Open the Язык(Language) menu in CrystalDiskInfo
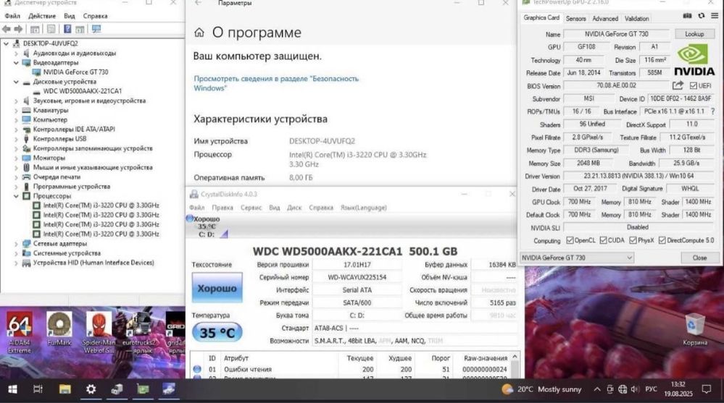Image resolution: width=724 pixels, height=403 pixels. click(363, 208)
